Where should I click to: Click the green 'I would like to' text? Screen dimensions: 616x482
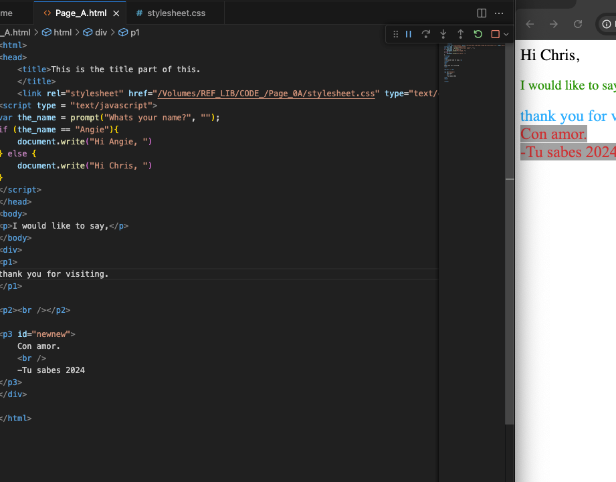click(x=568, y=86)
